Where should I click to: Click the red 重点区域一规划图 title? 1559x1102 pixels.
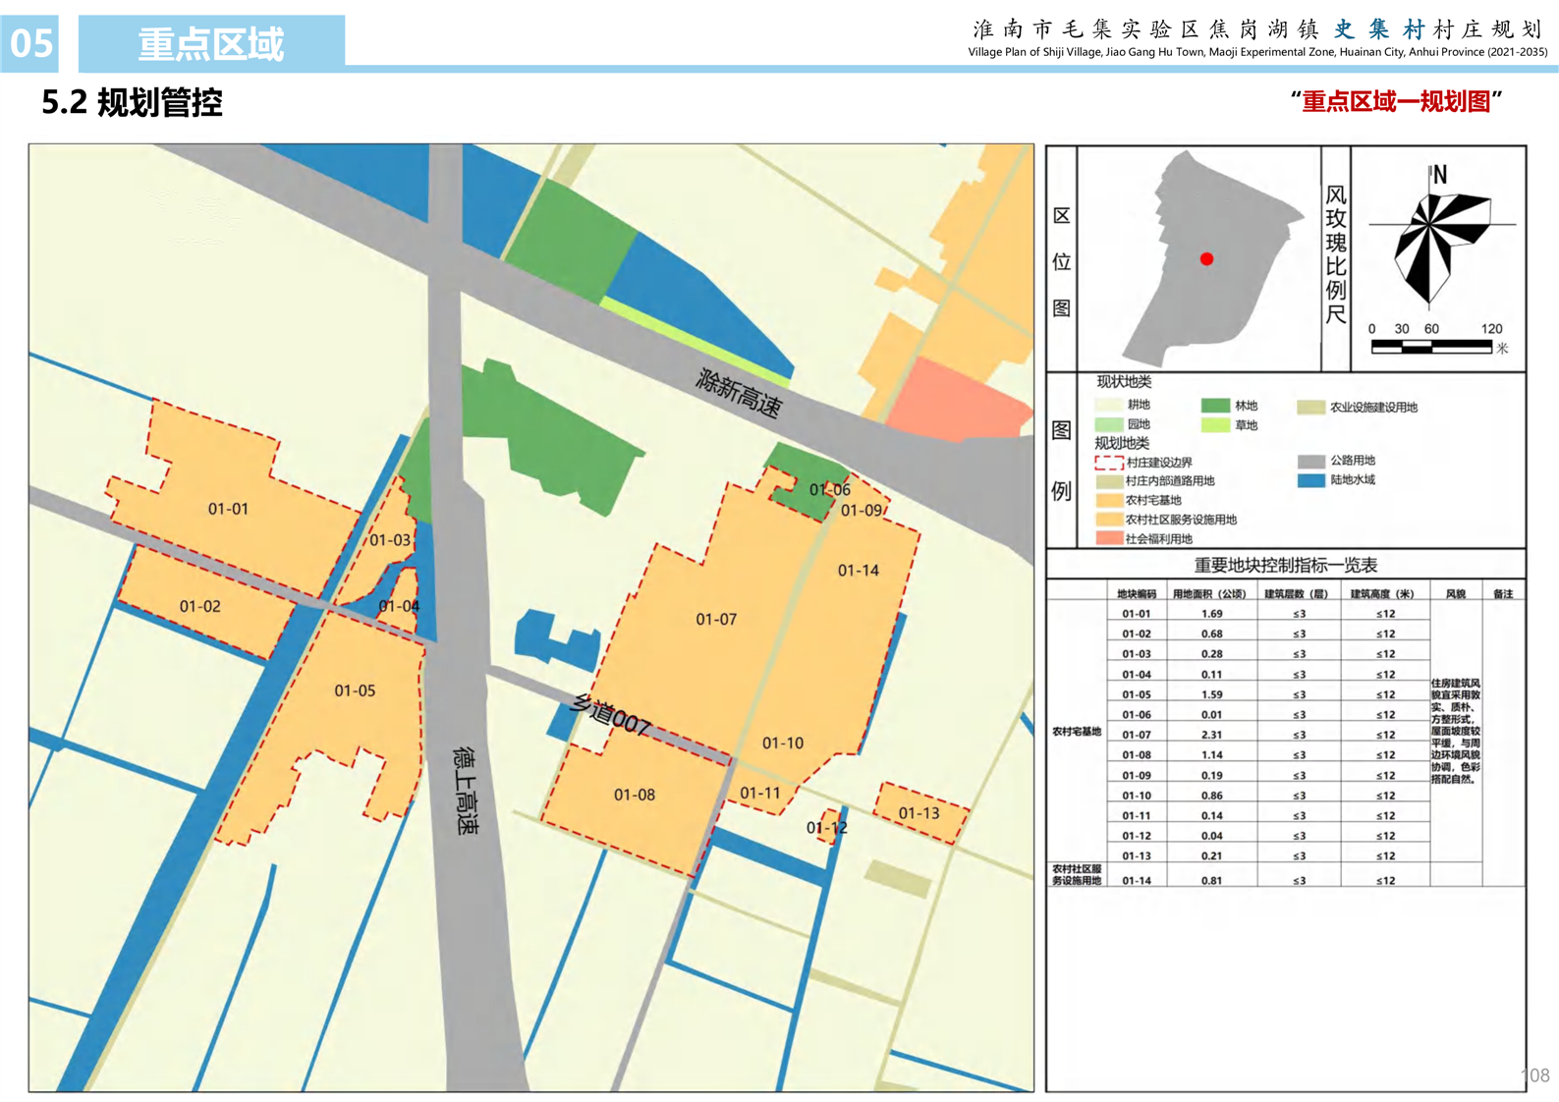[x=1396, y=101]
